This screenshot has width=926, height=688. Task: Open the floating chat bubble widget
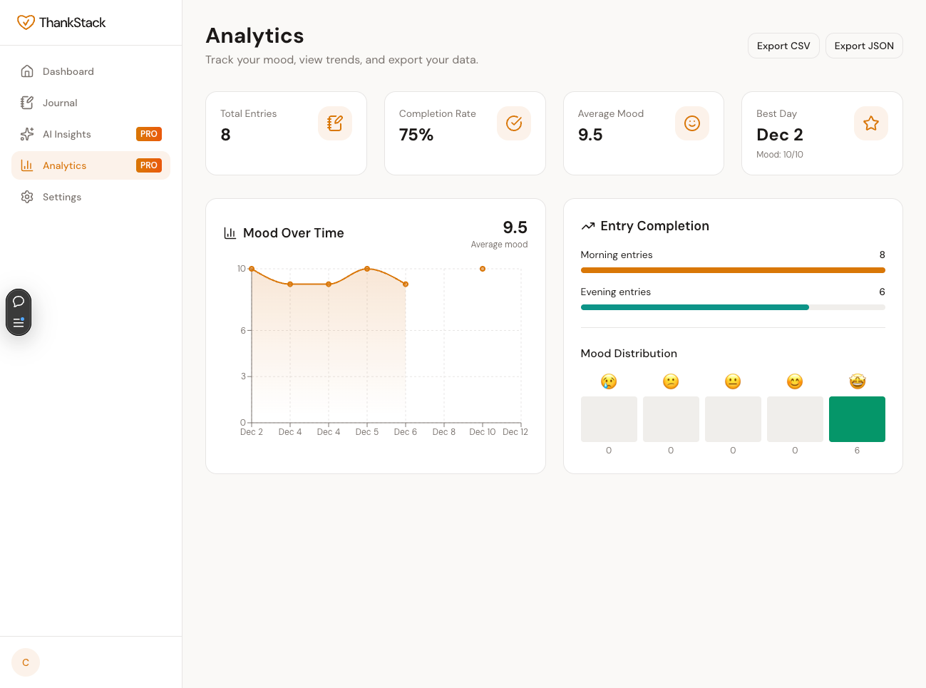coord(18,302)
